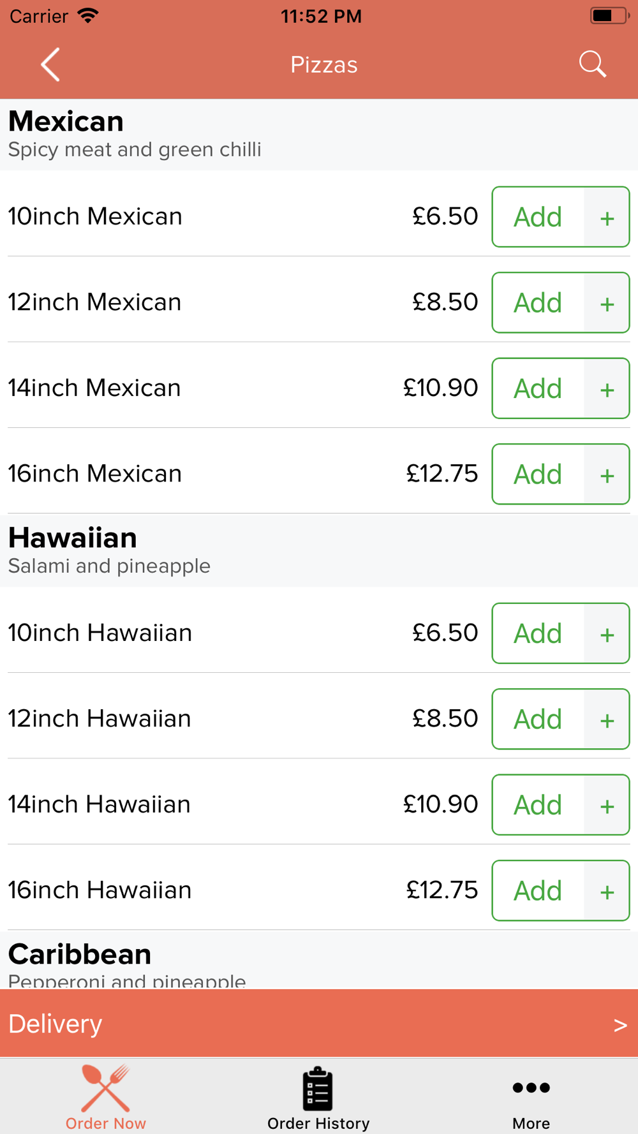Select the 14inch Hawaiian row label
The height and width of the screenshot is (1134, 638).
click(x=100, y=804)
